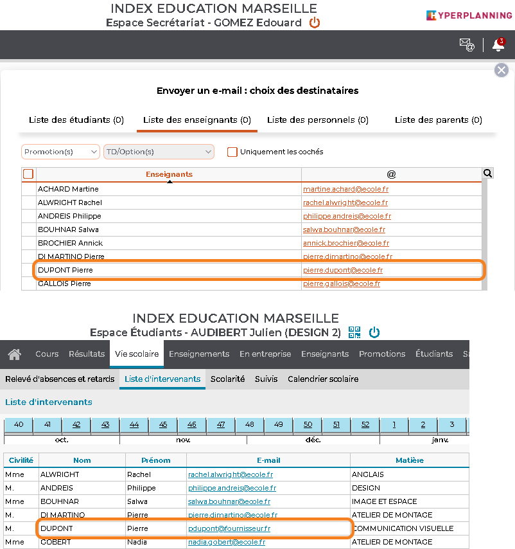Select week 44 in timeline
Screen dimensions: 515x549
pyautogui.click(x=134, y=425)
